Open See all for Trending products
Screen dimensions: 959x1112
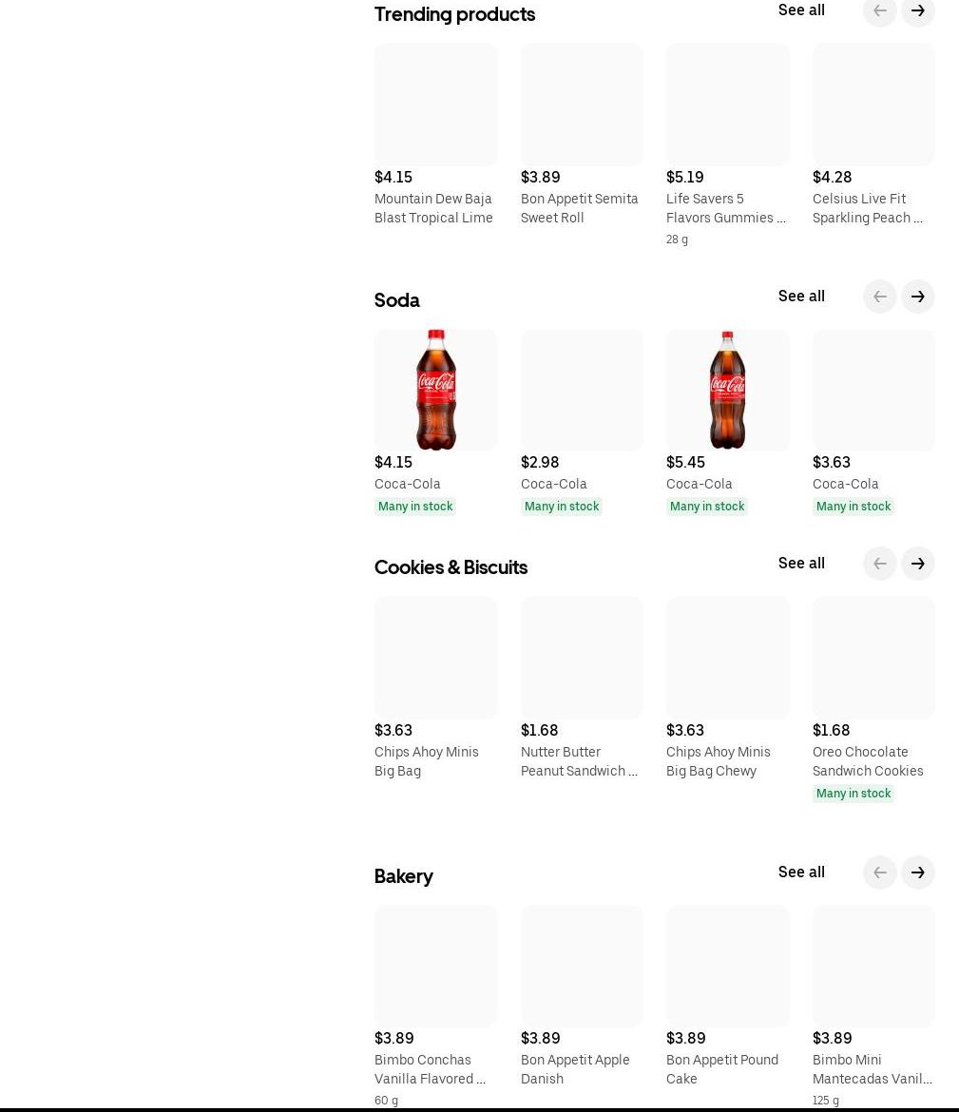tap(801, 10)
